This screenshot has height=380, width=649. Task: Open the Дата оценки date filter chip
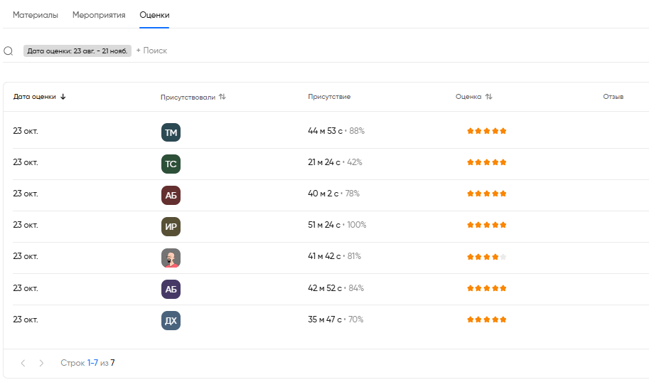pyautogui.click(x=77, y=51)
